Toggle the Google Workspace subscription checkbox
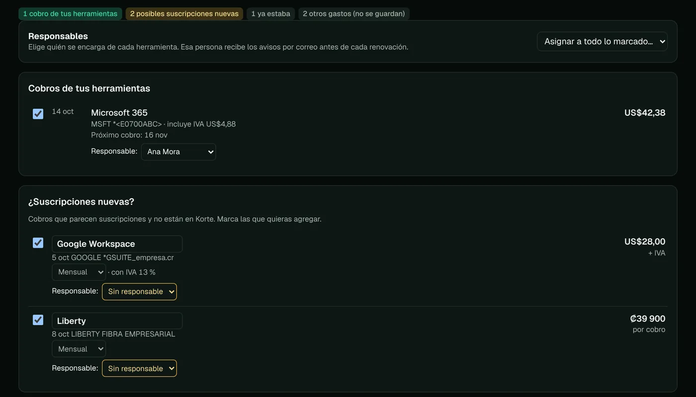This screenshot has width=696, height=397. tap(38, 242)
